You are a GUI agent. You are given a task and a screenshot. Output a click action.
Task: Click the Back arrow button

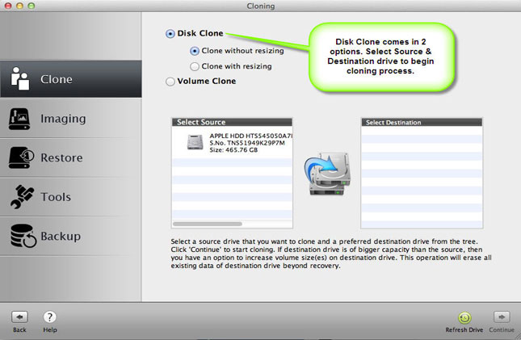tap(19, 317)
